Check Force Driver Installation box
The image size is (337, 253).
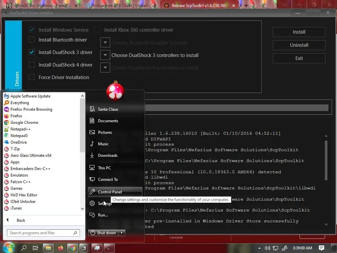pyautogui.click(x=32, y=77)
